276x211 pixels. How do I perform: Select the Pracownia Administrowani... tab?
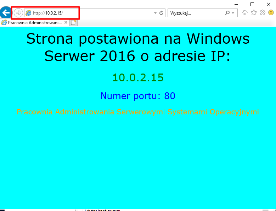pos(32,22)
